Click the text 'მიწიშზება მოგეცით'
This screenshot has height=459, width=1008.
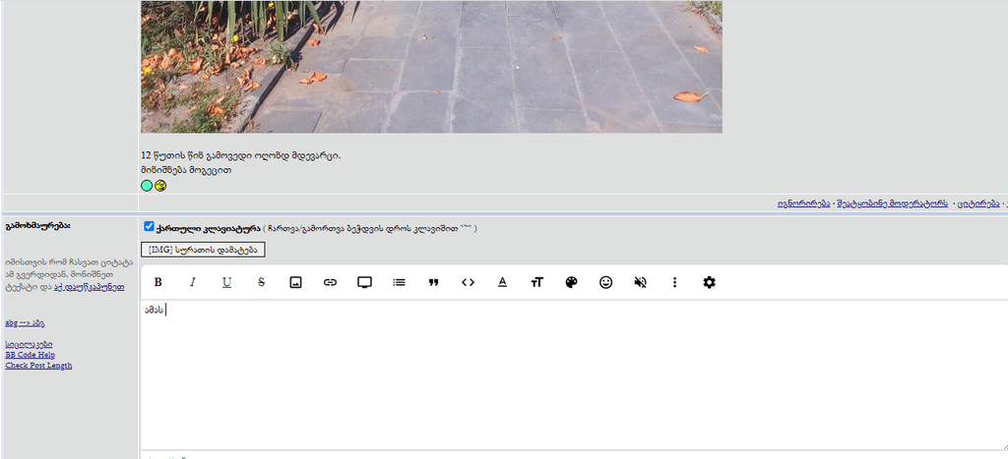pos(186,170)
